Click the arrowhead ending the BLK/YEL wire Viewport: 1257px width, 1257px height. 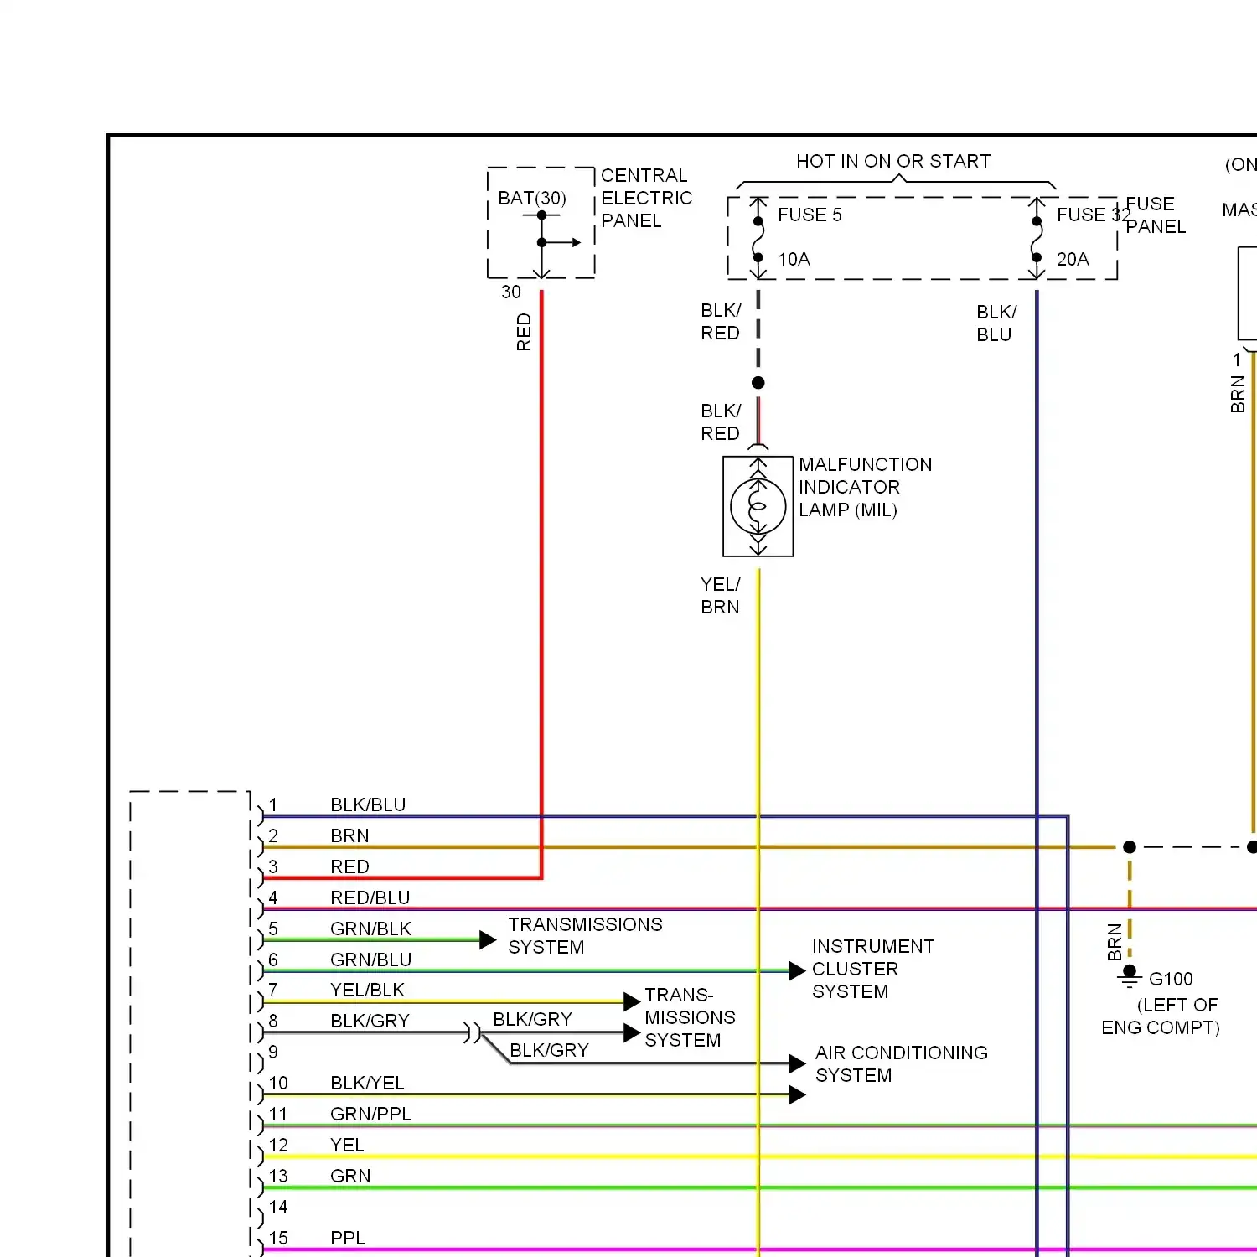point(797,1094)
